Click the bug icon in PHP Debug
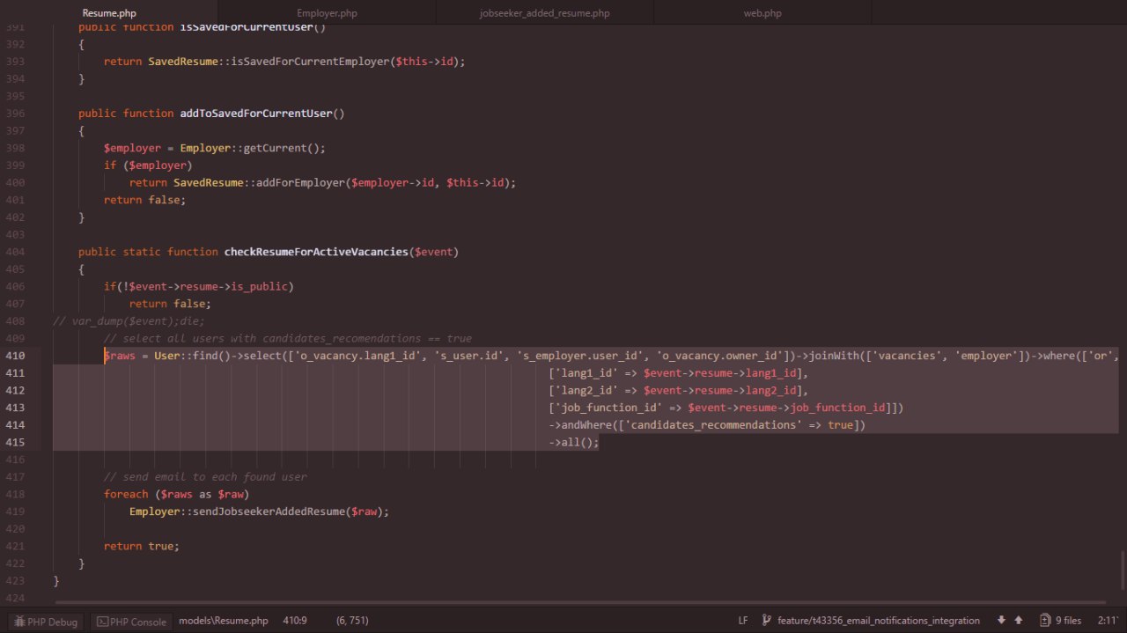Screen dimensions: 1127x633 tap(18, 622)
